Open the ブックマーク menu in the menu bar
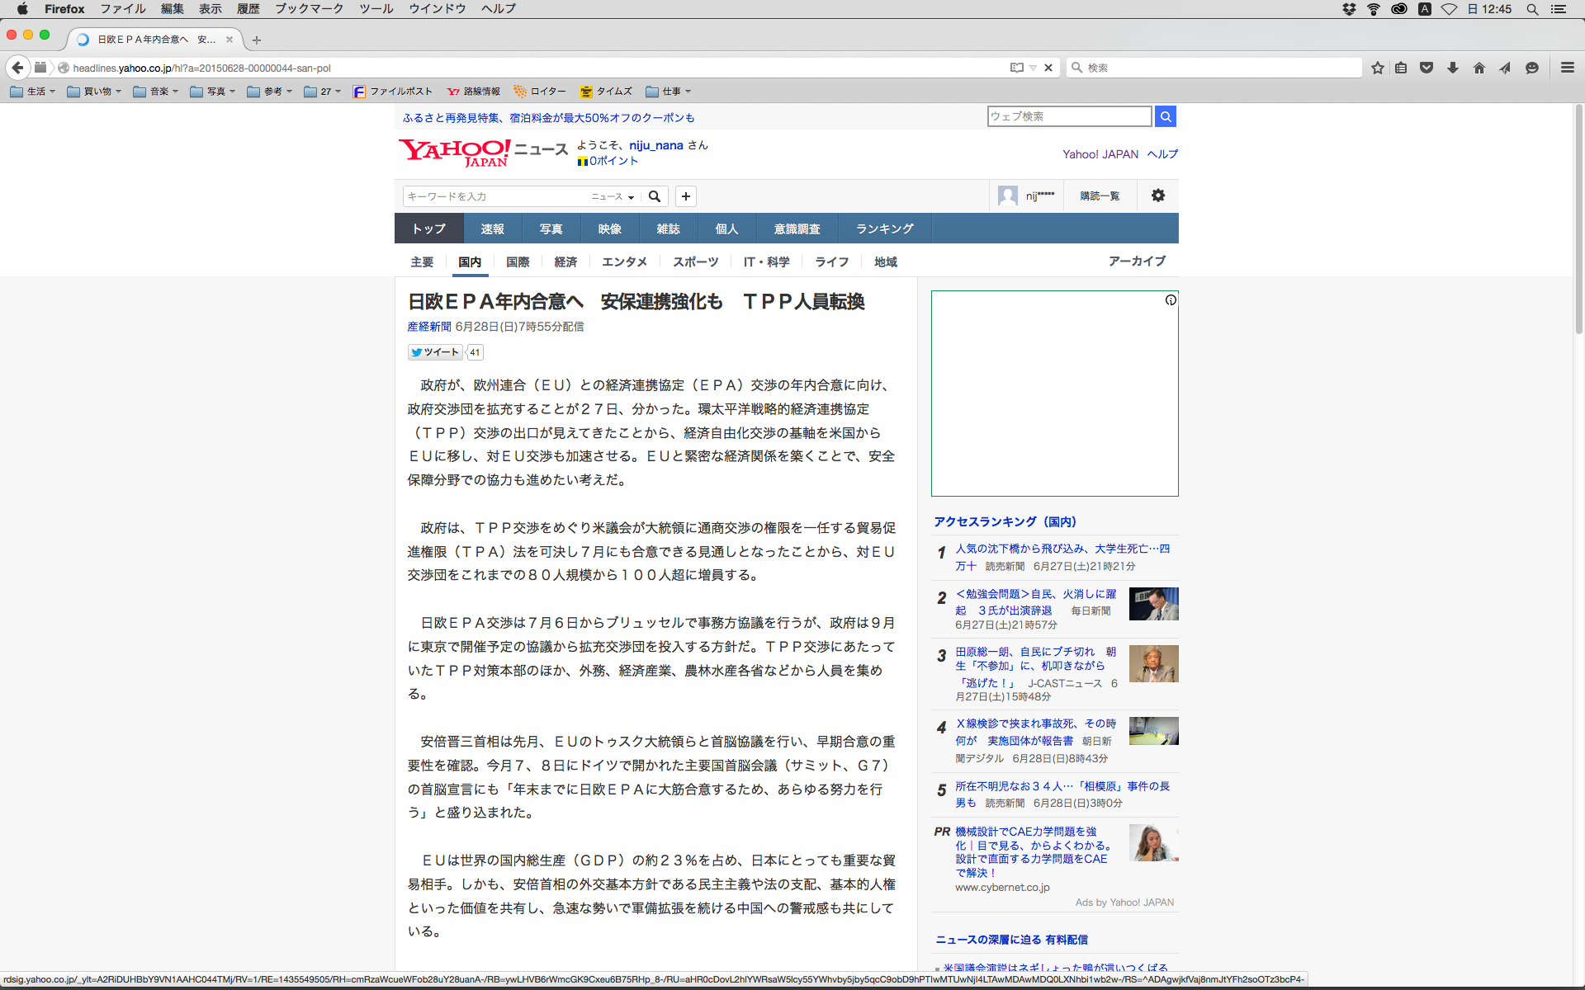This screenshot has width=1585, height=990. tap(309, 9)
